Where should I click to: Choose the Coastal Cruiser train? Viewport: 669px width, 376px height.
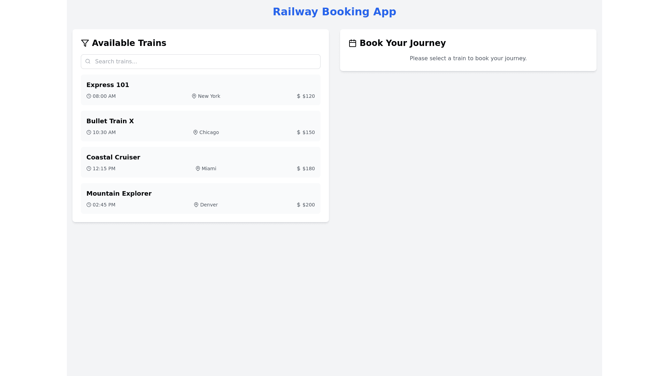coord(201,162)
